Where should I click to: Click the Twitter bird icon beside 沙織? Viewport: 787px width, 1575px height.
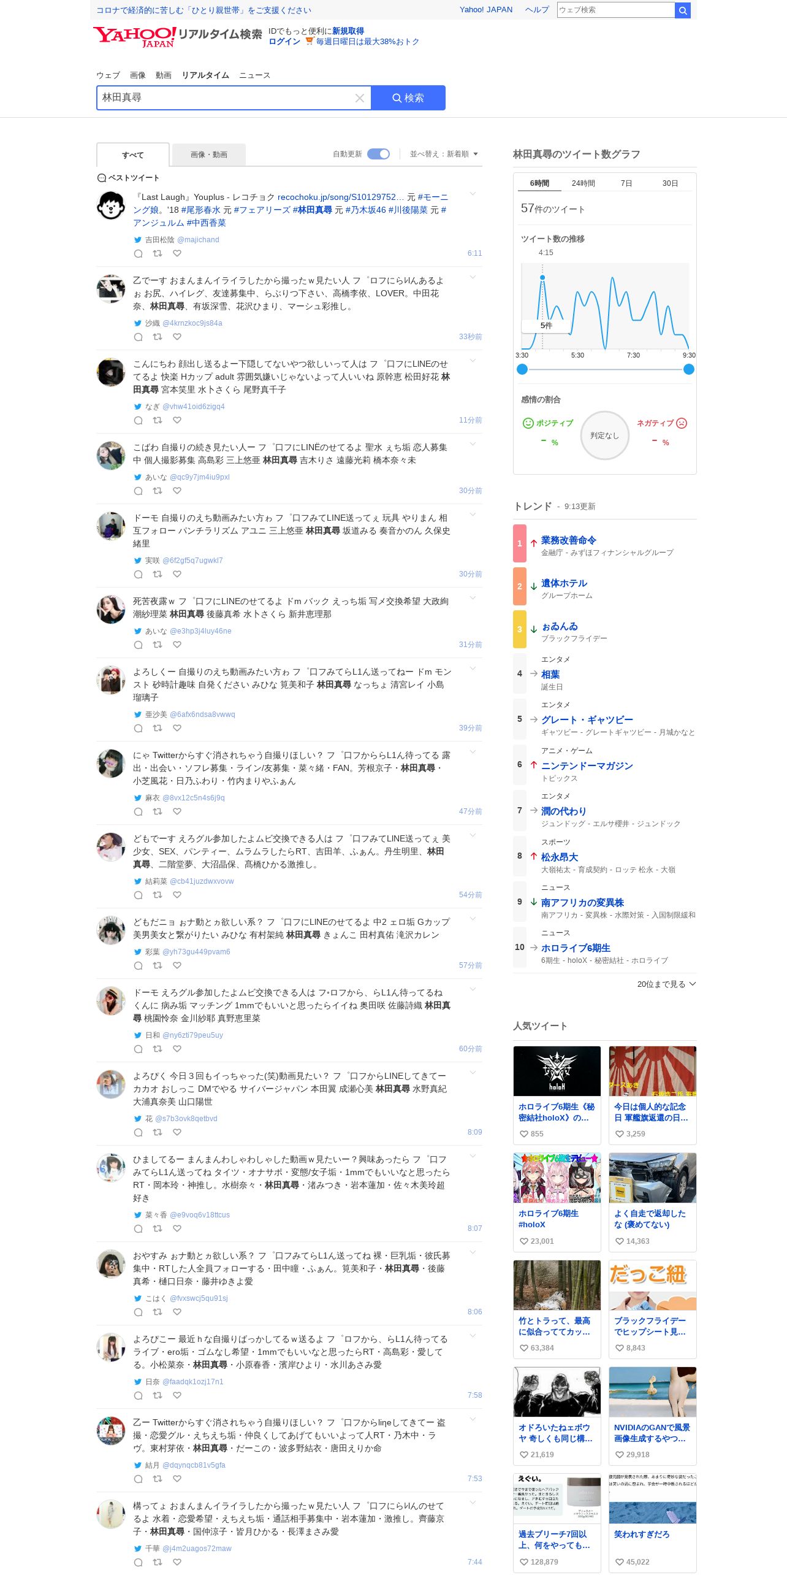click(138, 323)
